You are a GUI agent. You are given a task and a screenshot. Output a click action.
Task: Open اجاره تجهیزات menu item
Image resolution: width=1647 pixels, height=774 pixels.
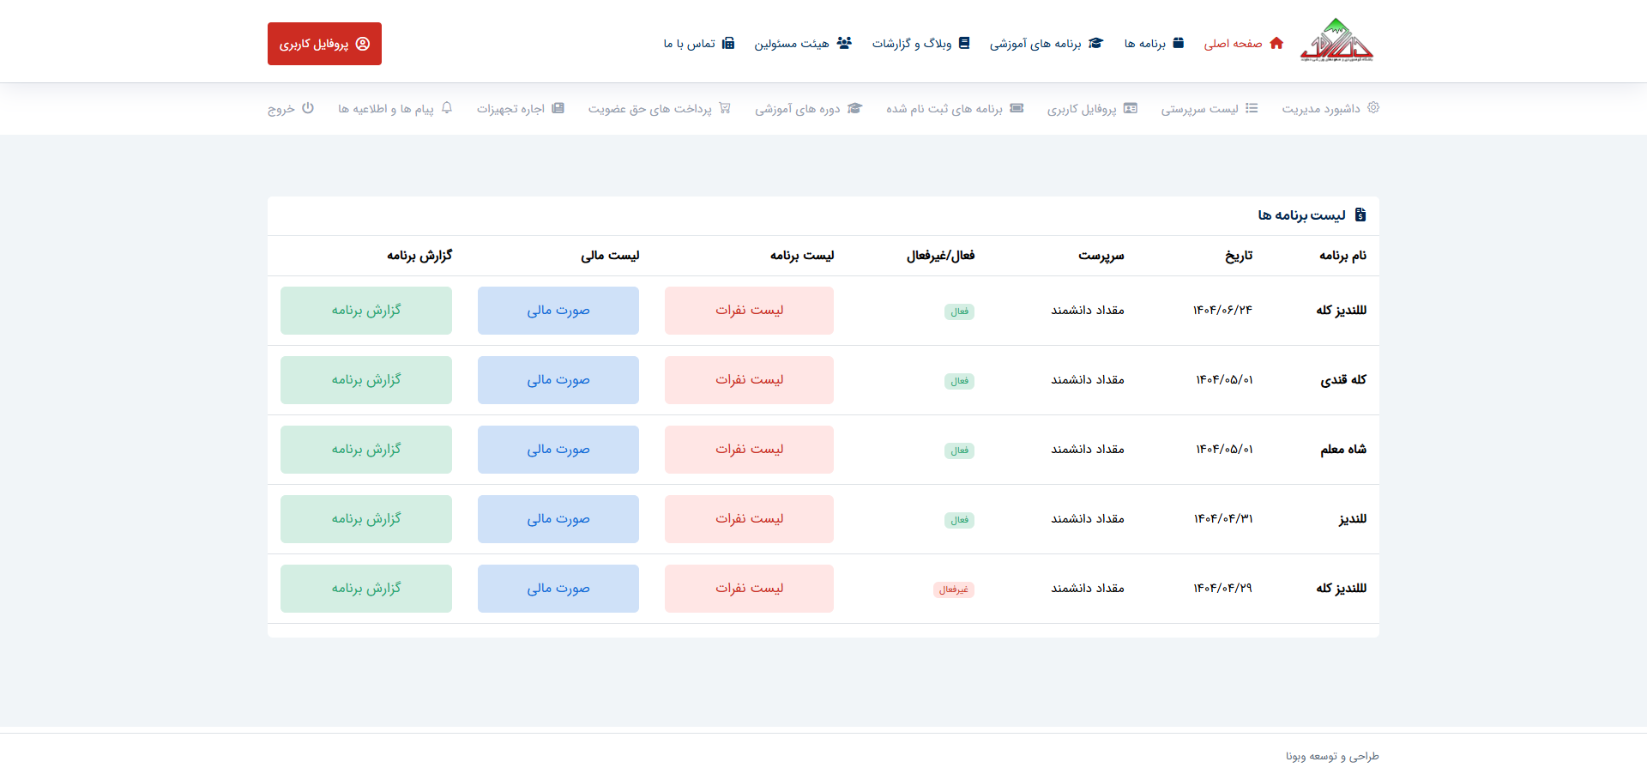tap(511, 109)
